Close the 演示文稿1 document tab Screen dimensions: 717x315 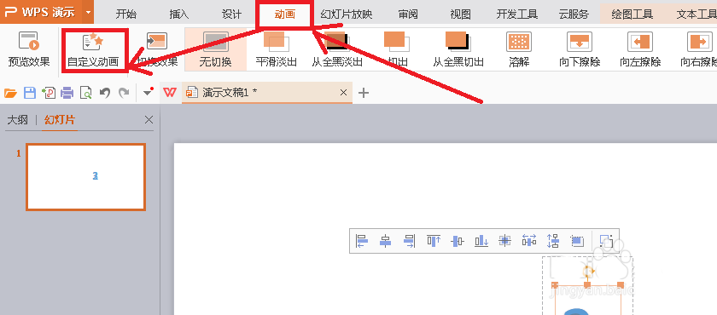pos(344,93)
